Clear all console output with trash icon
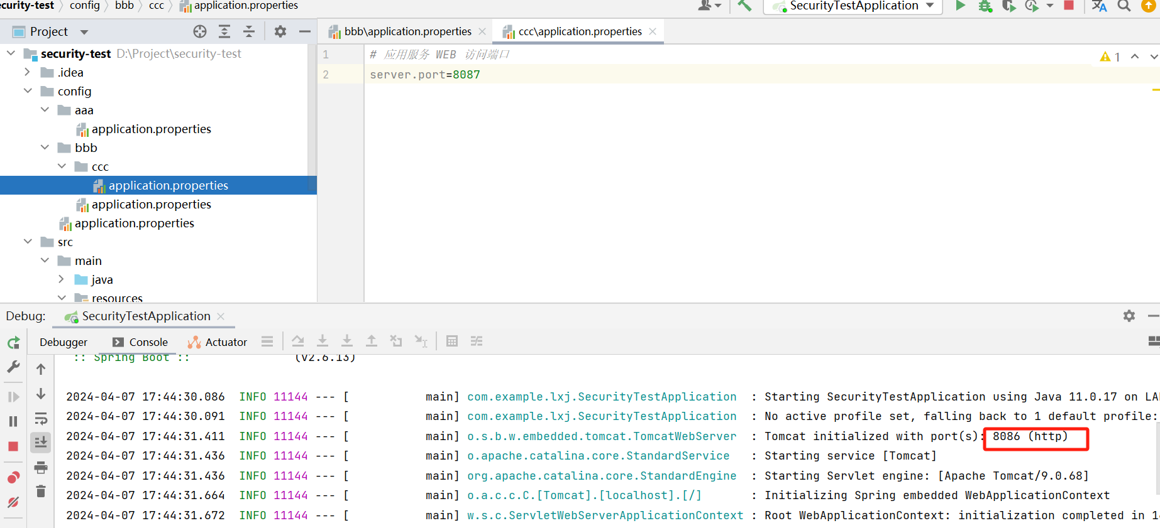Screen dimensions: 1160x528 click(41, 492)
